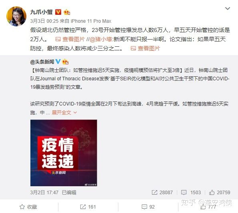This screenshot has height=213, width=238.
Task: Repost using the 161 forward button
Action: pos(88,207)
